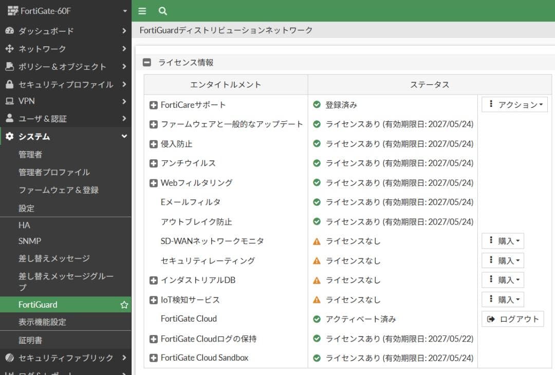
Task: Click ログアウト next to FortiGate Cloud
Action: [512, 318]
